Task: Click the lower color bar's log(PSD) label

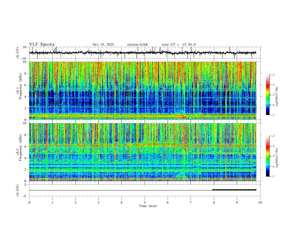Action: (x=277, y=158)
